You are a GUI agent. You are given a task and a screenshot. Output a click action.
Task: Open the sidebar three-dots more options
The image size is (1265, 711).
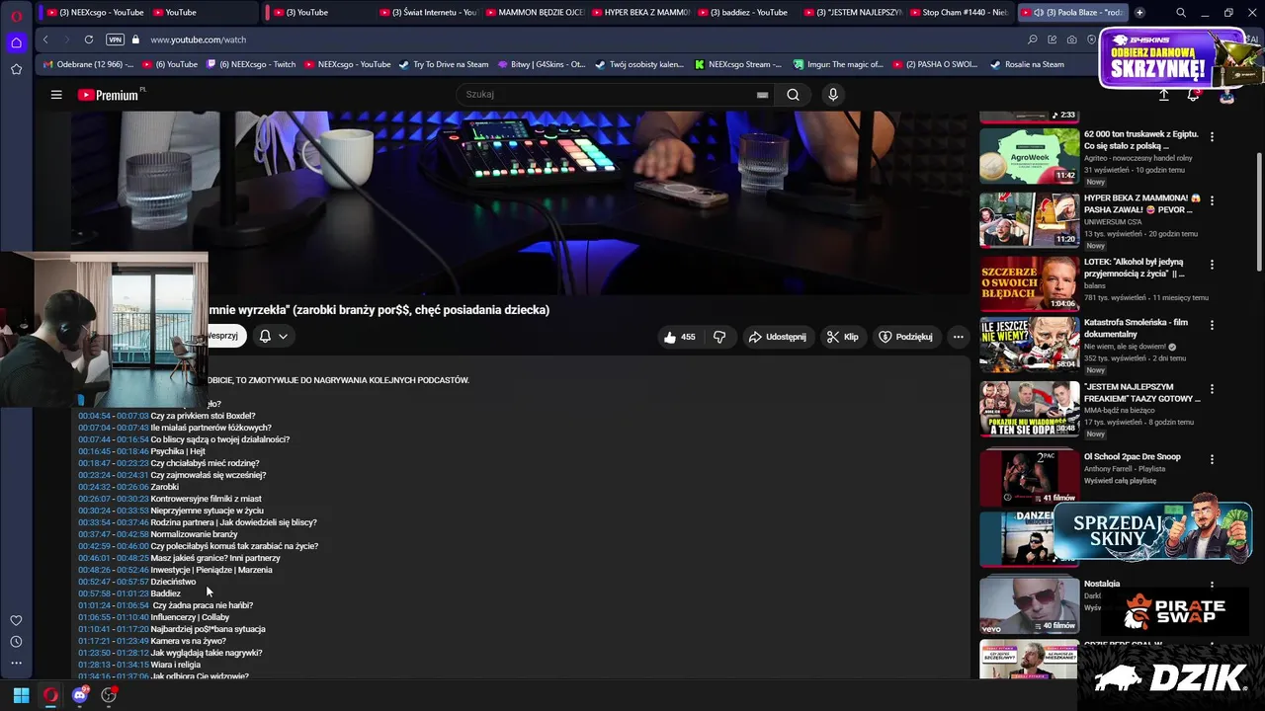16,664
